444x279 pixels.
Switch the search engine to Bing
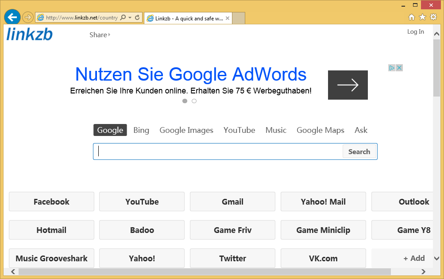141,130
